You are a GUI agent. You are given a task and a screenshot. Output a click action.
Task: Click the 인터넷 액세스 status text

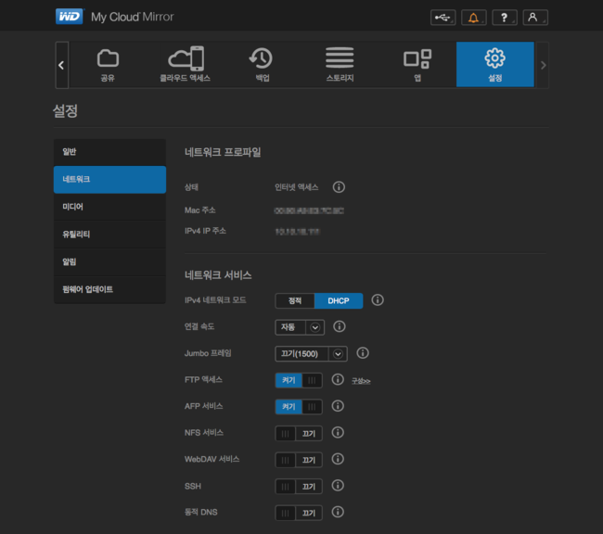pos(297,187)
